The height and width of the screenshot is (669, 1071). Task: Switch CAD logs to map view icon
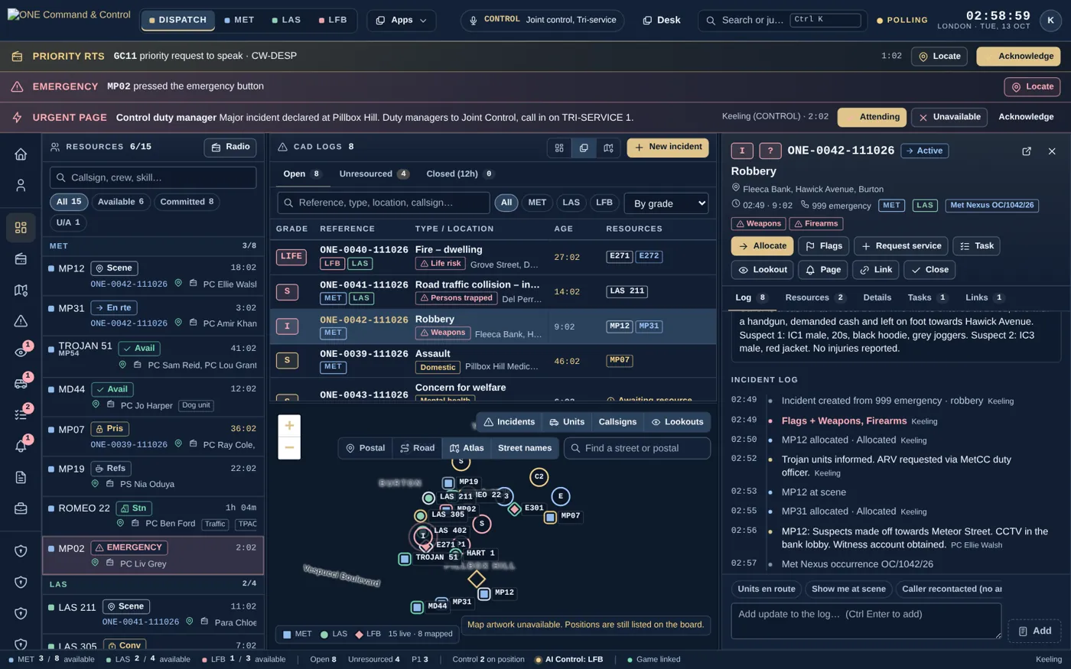pyautogui.click(x=608, y=148)
